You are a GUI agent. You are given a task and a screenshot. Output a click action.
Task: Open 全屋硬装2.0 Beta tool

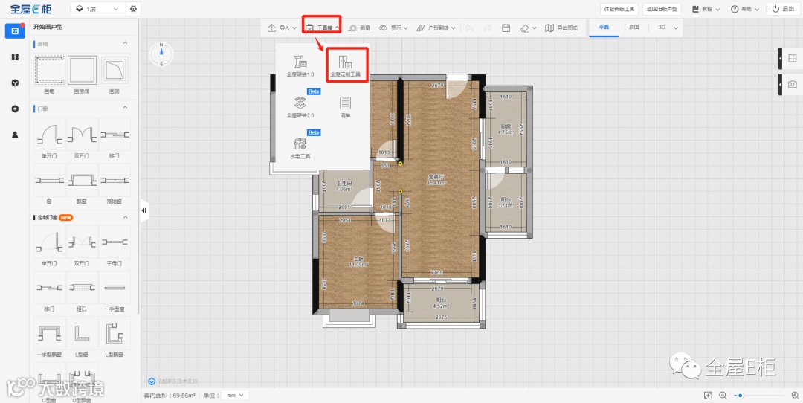coord(300,107)
